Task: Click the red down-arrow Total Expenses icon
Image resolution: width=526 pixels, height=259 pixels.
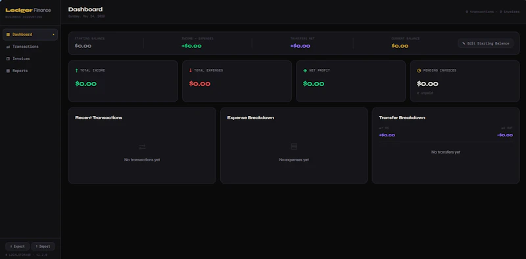Action: (191, 71)
